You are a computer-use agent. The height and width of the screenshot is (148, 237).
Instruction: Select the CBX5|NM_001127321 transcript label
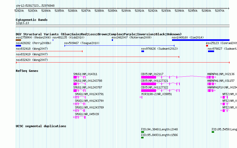click(x=154, y=81)
